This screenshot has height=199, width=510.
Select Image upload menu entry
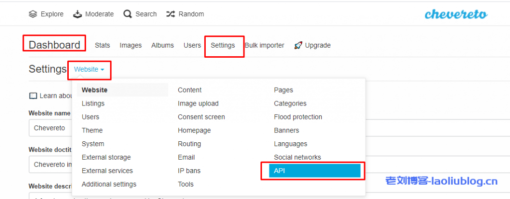pos(198,103)
